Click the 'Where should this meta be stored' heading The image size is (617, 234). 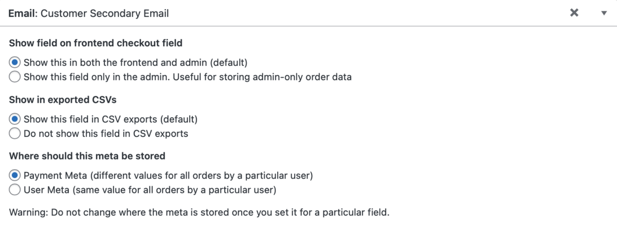point(87,155)
